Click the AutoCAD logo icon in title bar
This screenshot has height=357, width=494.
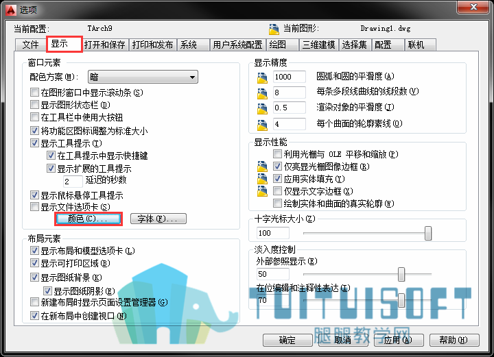11,10
